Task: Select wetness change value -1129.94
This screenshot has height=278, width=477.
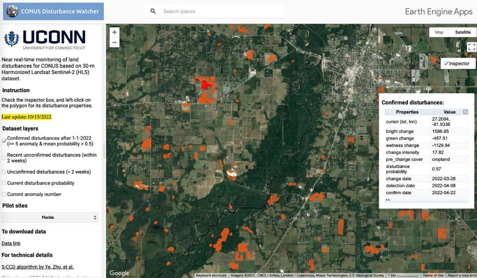Action: (x=441, y=145)
